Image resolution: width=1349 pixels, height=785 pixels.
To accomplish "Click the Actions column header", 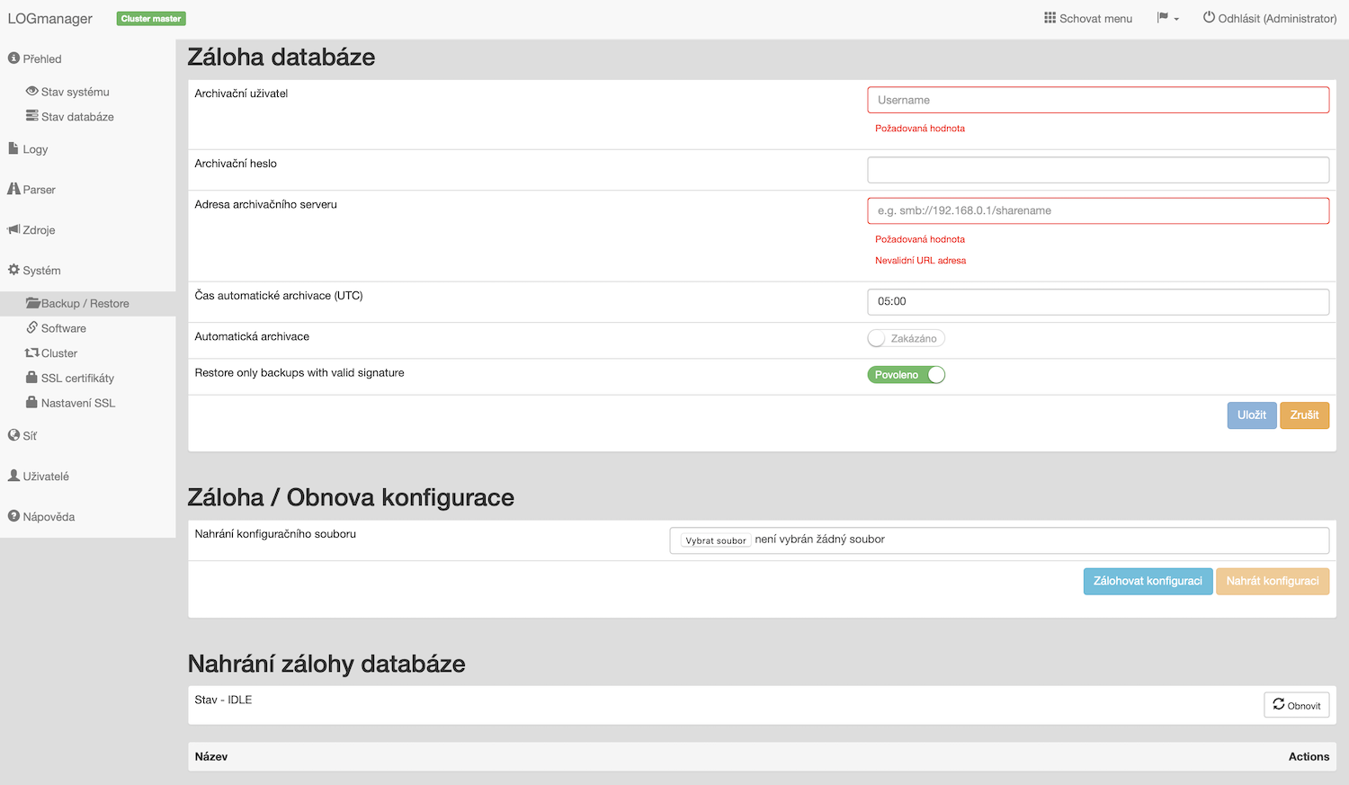I will tap(1309, 757).
